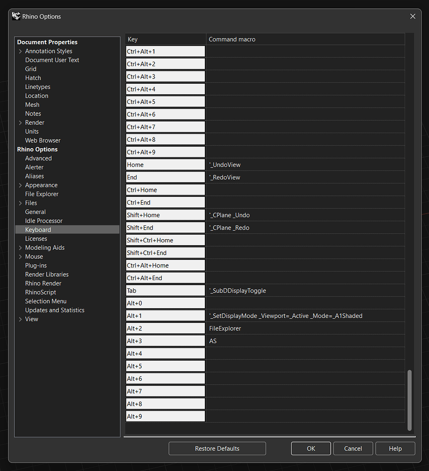This screenshot has height=471, width=429.
Task: Open the Aliases page
Action: 34,176
